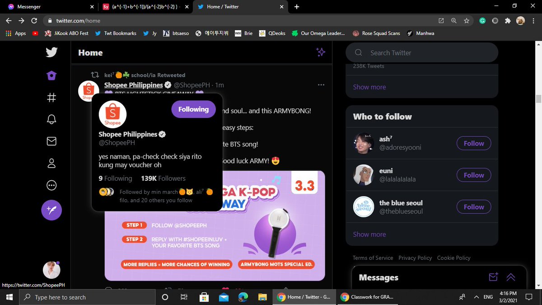The height and width of the screenshot is (305, 542).
Task: Click the top Tweets sparkle icon
Action: point(321,52)
